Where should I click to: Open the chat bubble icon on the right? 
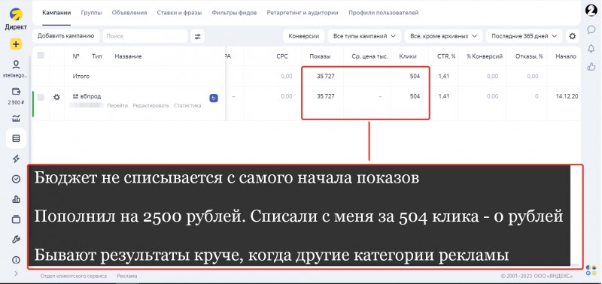591,29
